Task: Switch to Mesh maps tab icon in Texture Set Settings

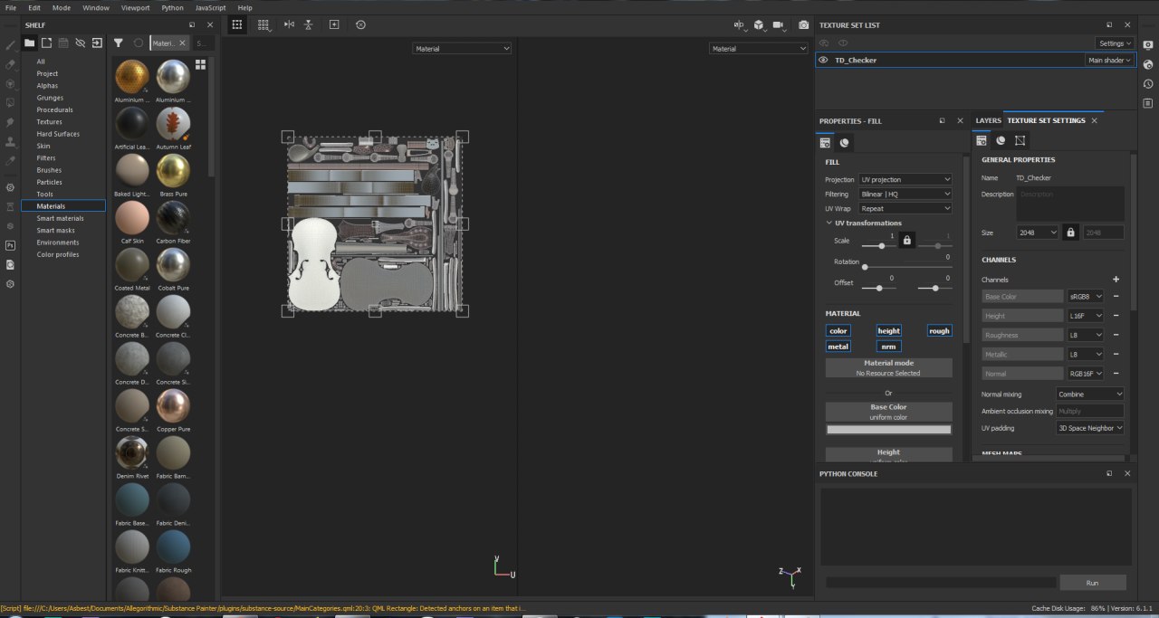Action: pyautogui.click(x=1001, y=140)
